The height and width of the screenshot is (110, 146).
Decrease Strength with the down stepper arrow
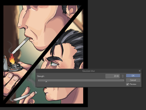tap(123, 77)
